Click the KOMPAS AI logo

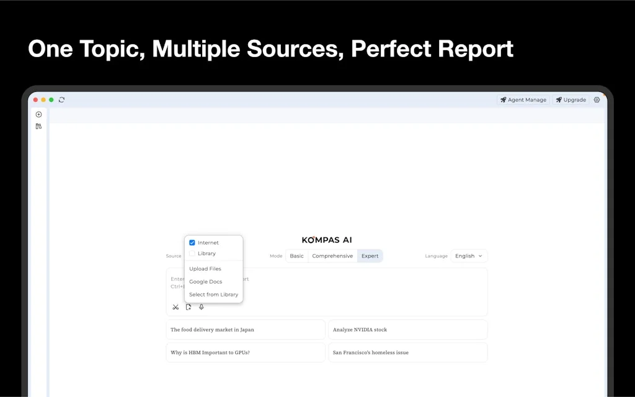pyautogui.click(x=327, y=240)
